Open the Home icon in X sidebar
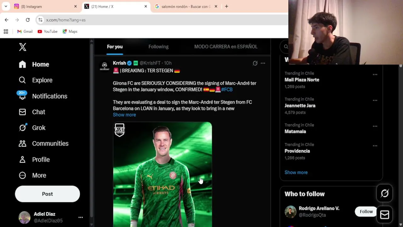Viewport: 403px width, 227px height. tap(22, 64)
